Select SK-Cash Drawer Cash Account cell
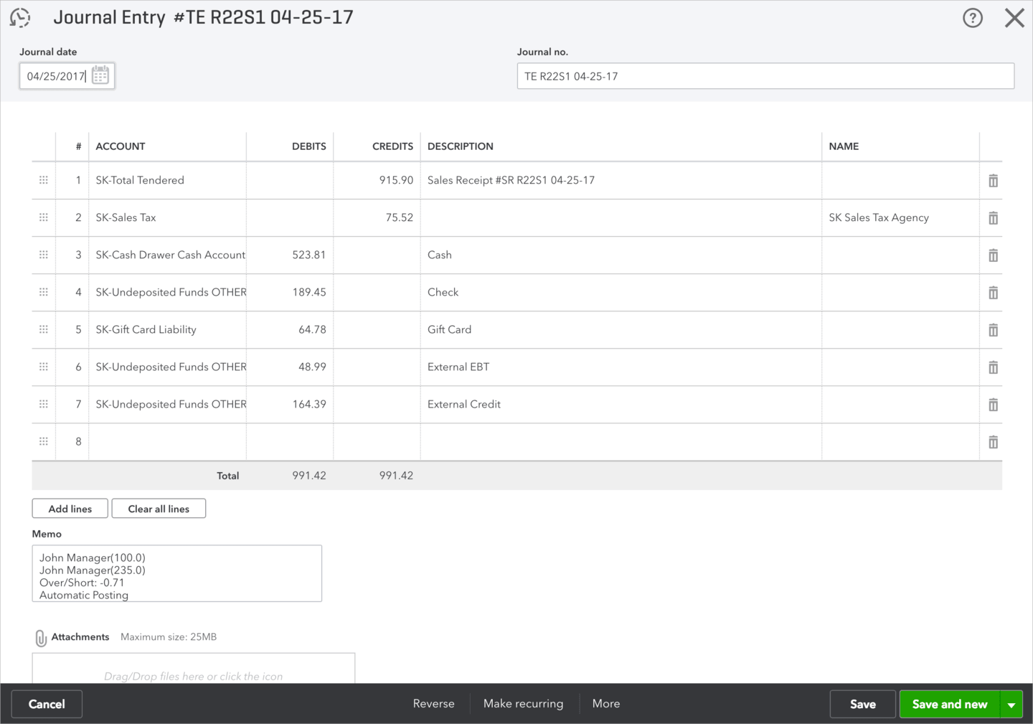This screenshot has height=724, width=1033. [x=168, y=255]
